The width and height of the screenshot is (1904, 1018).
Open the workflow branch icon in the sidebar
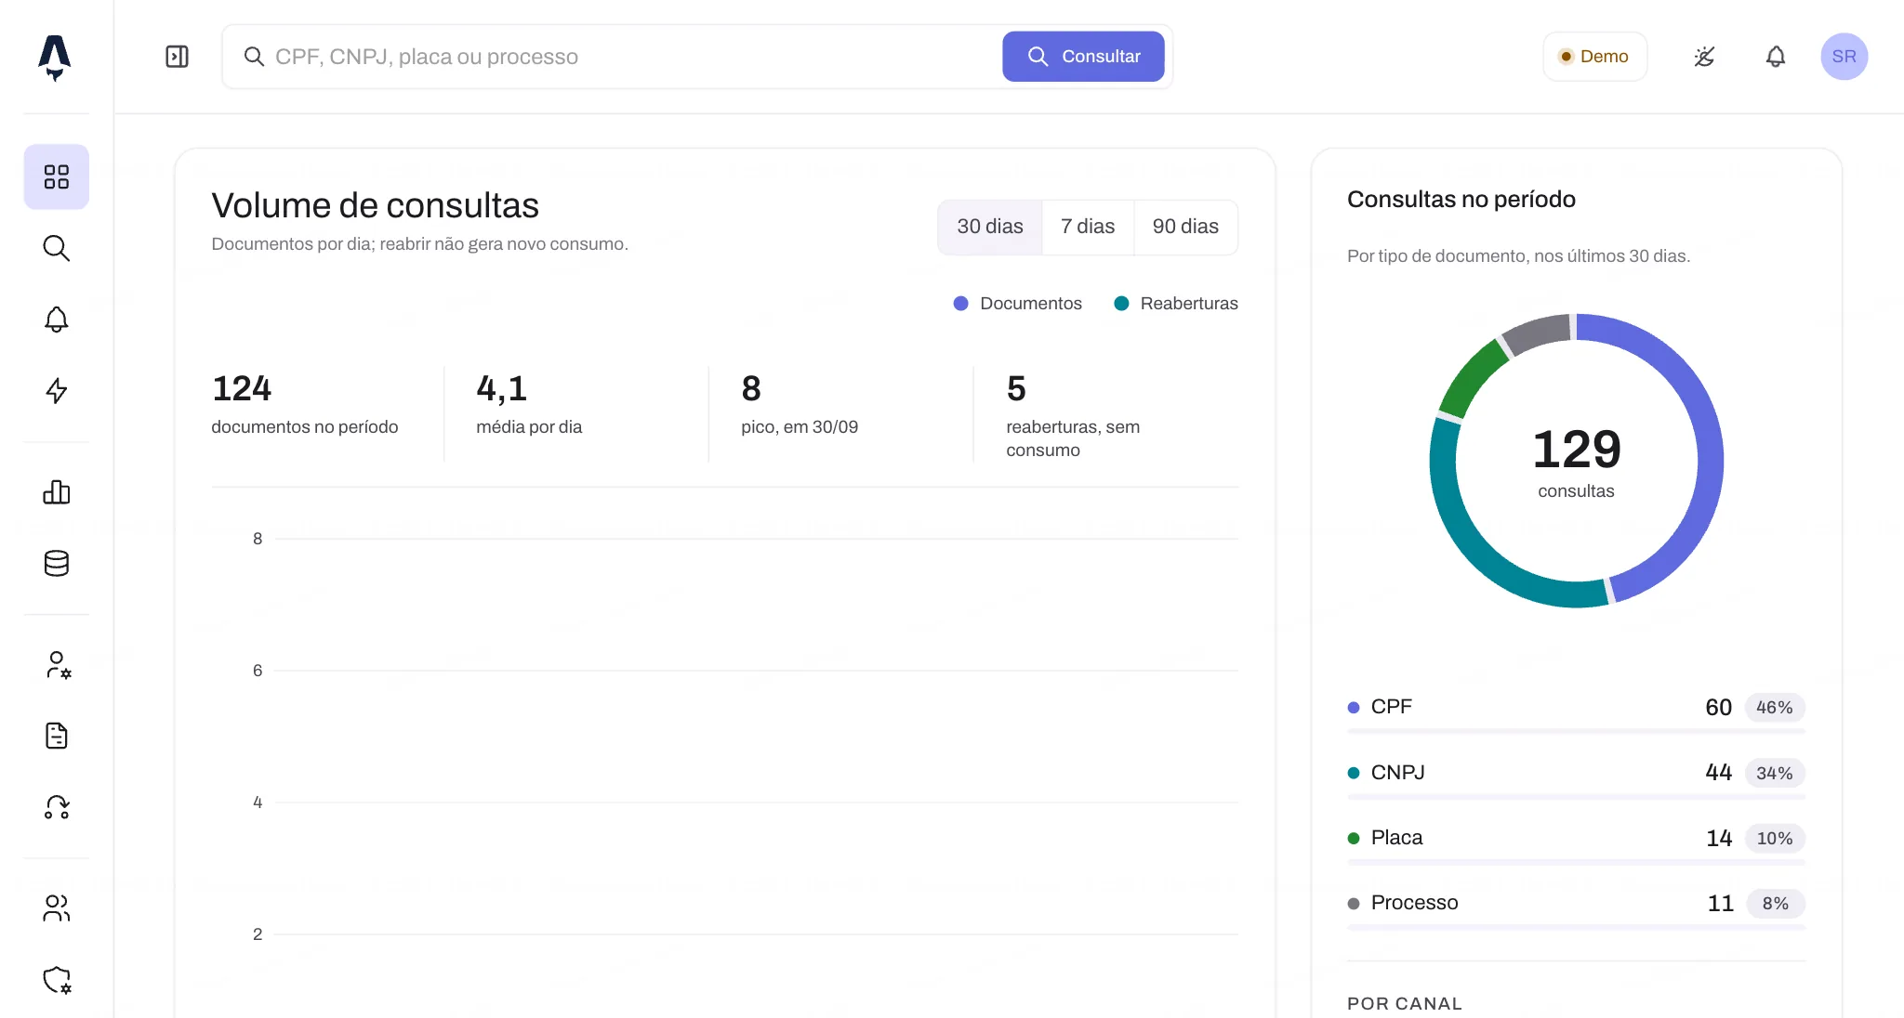(57, 807)
